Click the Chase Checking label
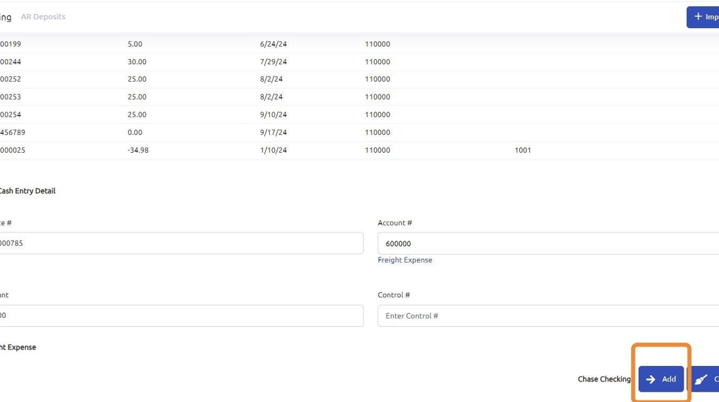The width and height of the screenshot is (719, 402). (x=604, y=379)
